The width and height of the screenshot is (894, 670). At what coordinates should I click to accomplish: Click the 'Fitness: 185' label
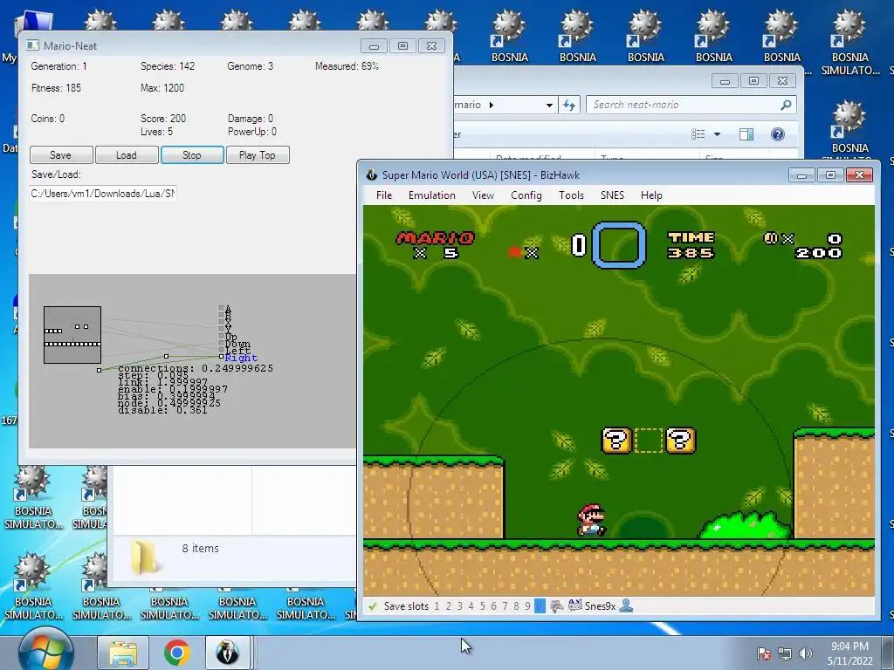point(56,88)
